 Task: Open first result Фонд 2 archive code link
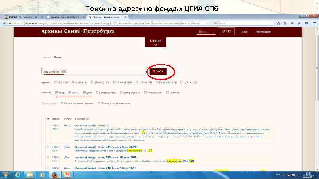(91, 126)
